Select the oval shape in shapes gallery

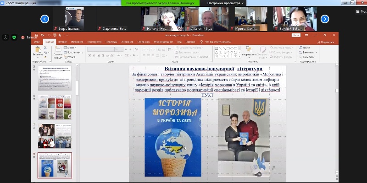pyautogui.click(x=232, y=48)
